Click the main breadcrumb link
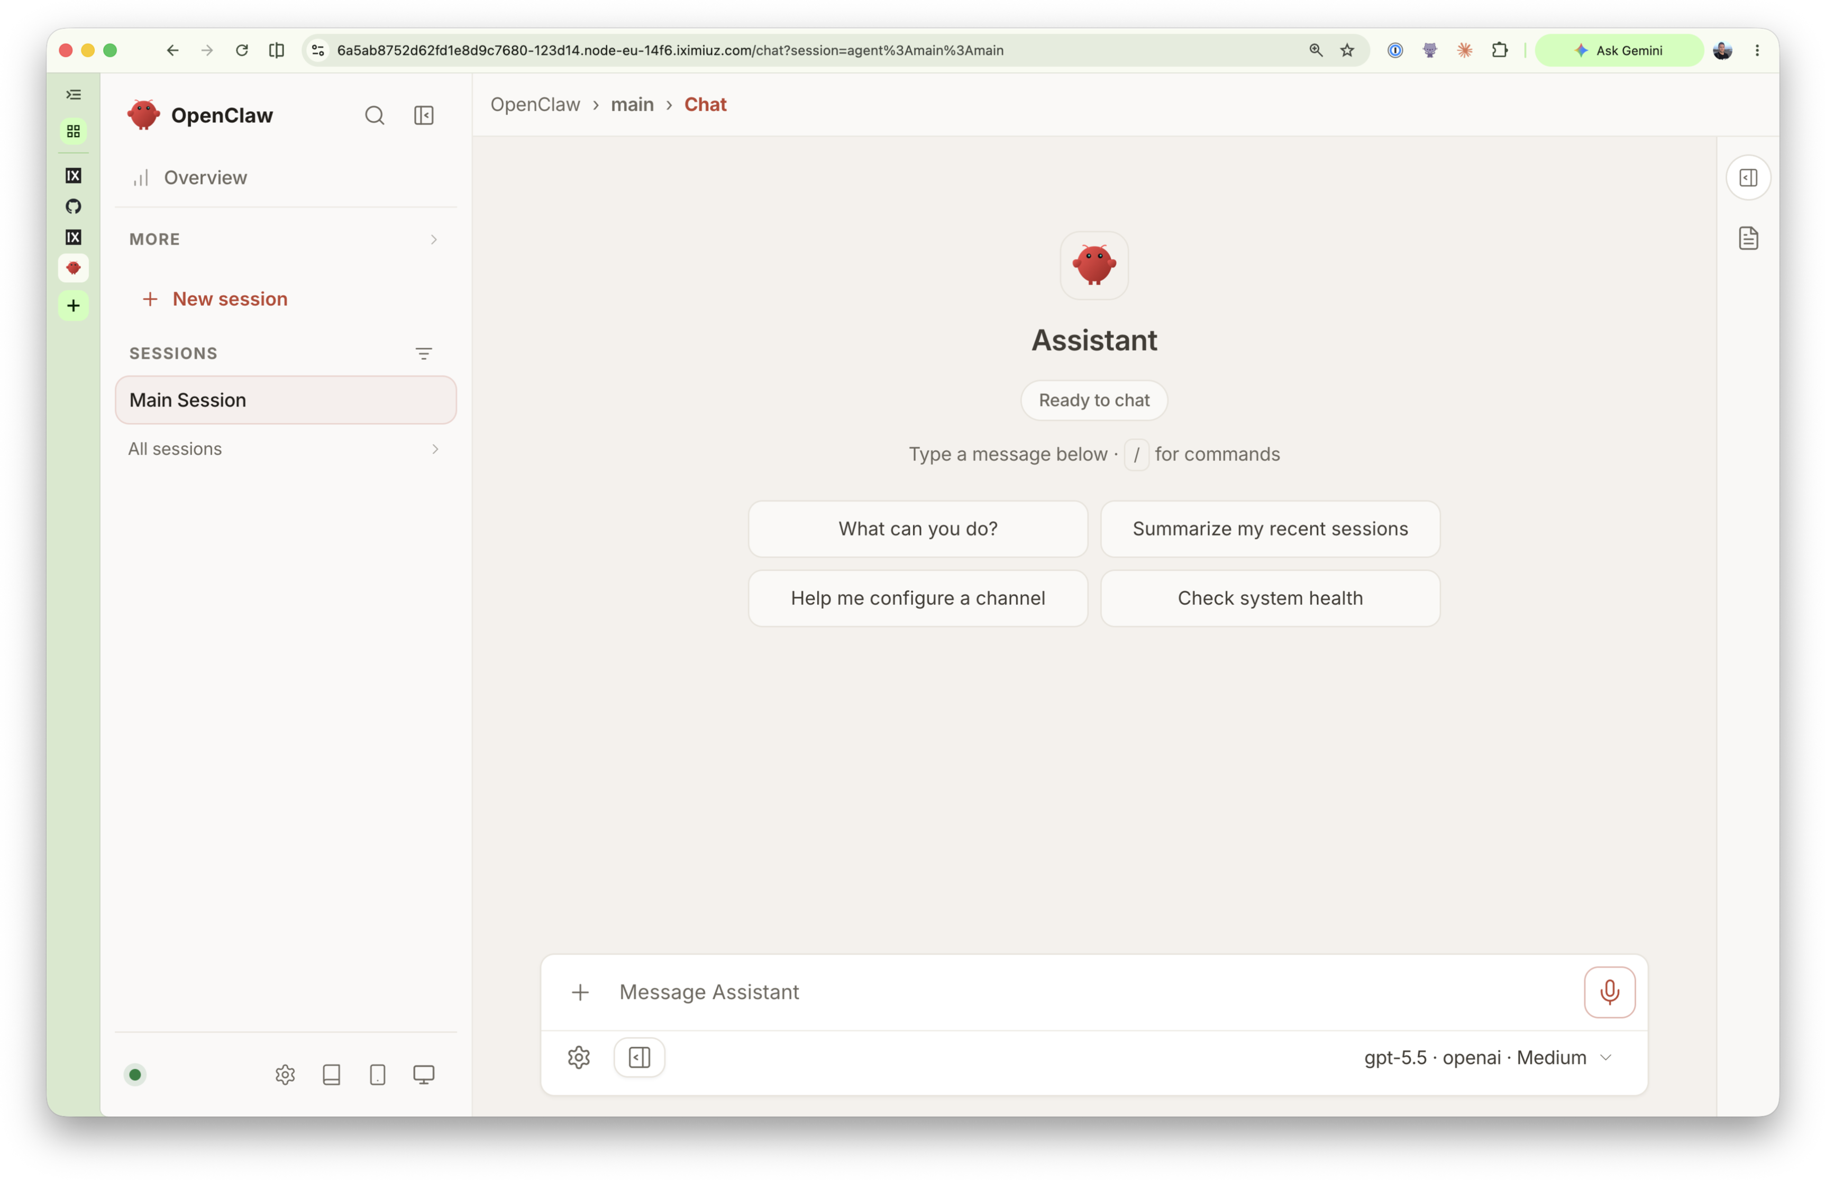Viewport: 1825px width, 1180px height. (x=633, y=104)
